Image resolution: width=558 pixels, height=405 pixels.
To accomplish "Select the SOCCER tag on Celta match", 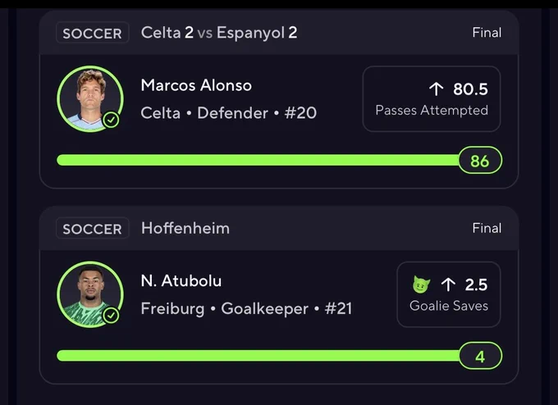I will click(x=92, y=33).
